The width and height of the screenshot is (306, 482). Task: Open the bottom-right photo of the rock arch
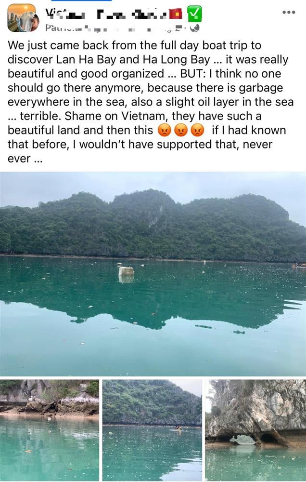(255, 430)
